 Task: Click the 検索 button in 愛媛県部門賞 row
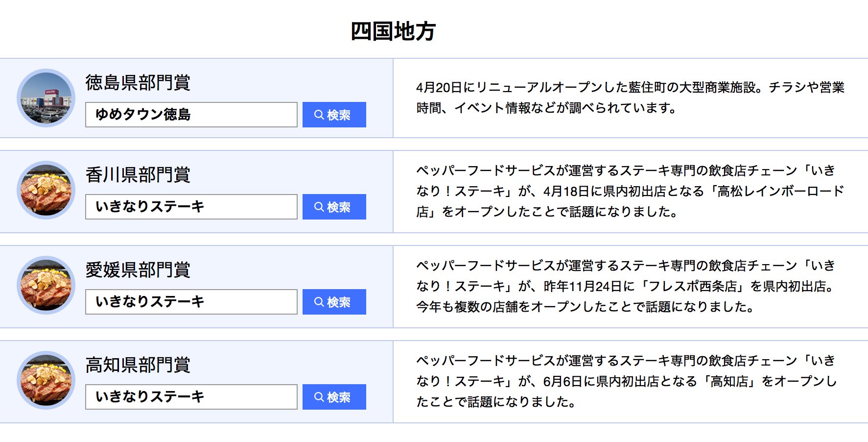pos(334,302)
